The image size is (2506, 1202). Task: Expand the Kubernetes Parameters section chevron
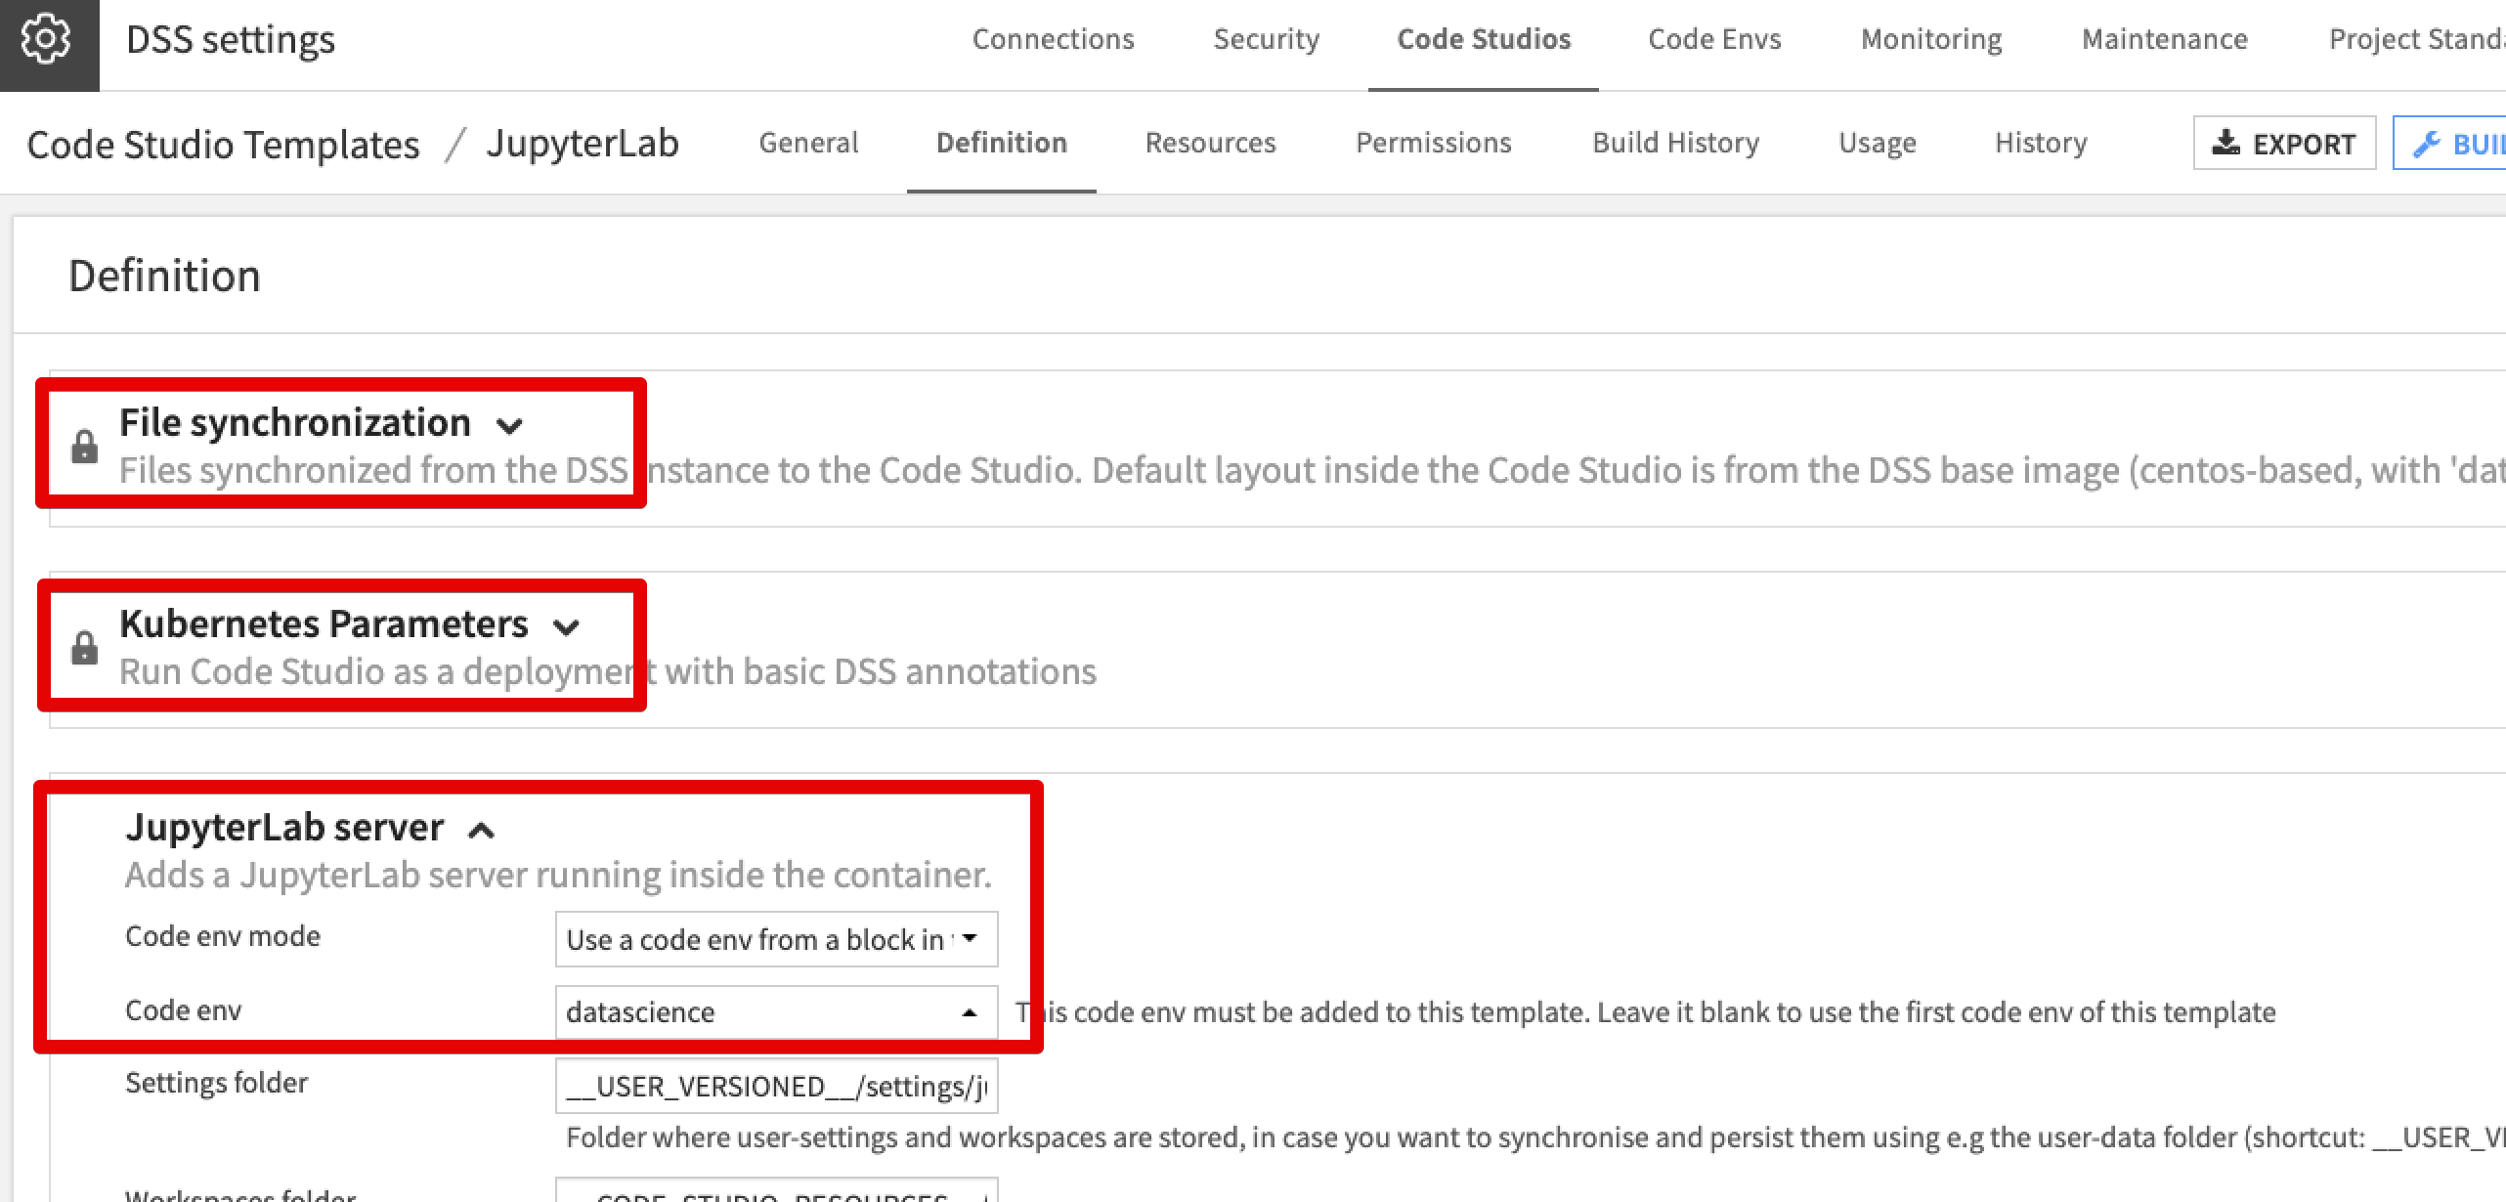pos(566,626)
